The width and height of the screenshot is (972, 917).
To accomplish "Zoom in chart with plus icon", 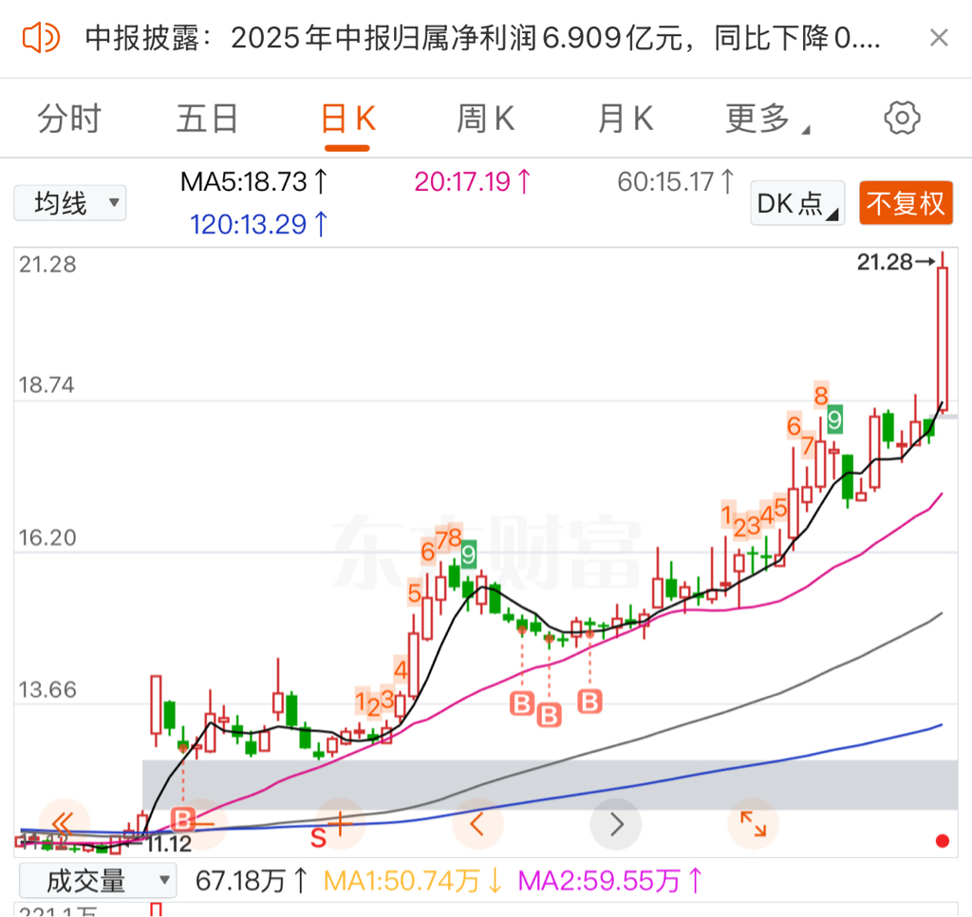I will 340,824.
